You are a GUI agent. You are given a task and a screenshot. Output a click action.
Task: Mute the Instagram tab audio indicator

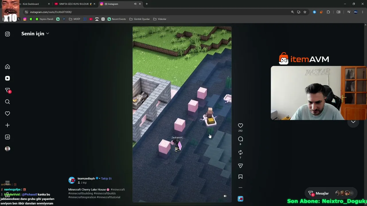[x=135, y=4]
